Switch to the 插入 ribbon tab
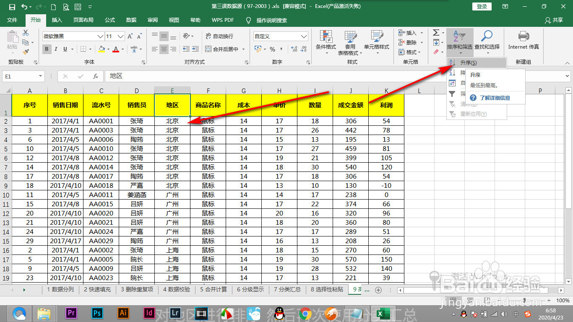573x322 pixels. (x=57, y=19)
